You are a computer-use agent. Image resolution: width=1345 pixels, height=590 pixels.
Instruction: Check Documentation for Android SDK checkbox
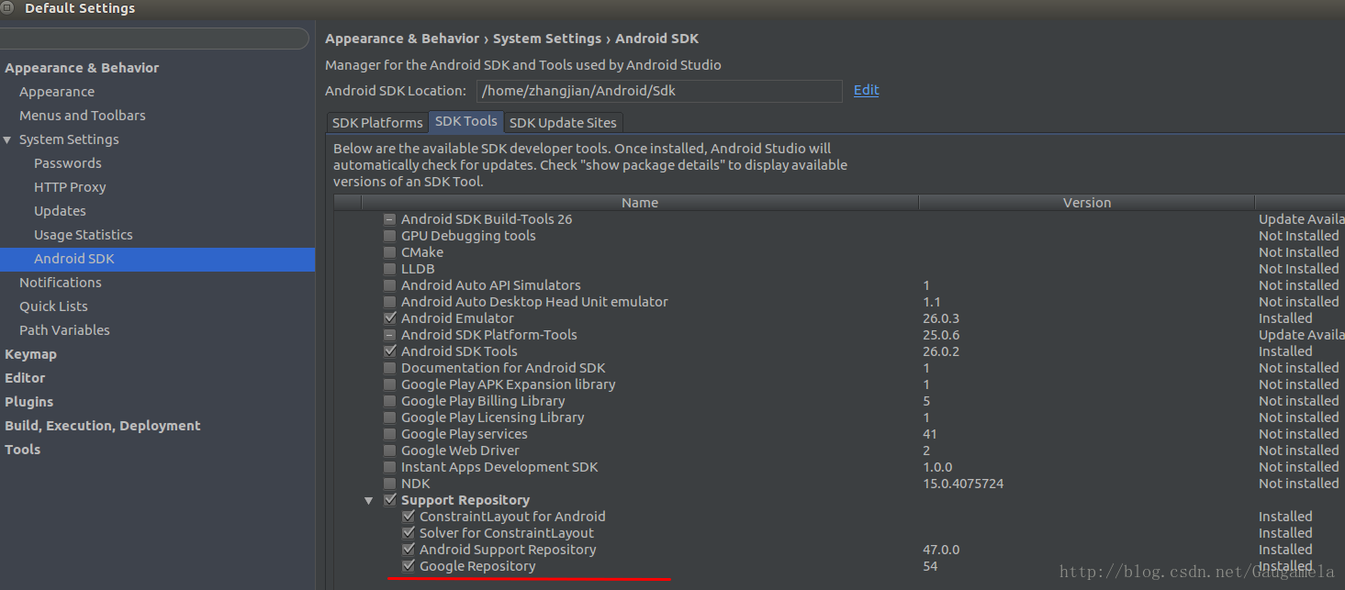pos(390,368)
